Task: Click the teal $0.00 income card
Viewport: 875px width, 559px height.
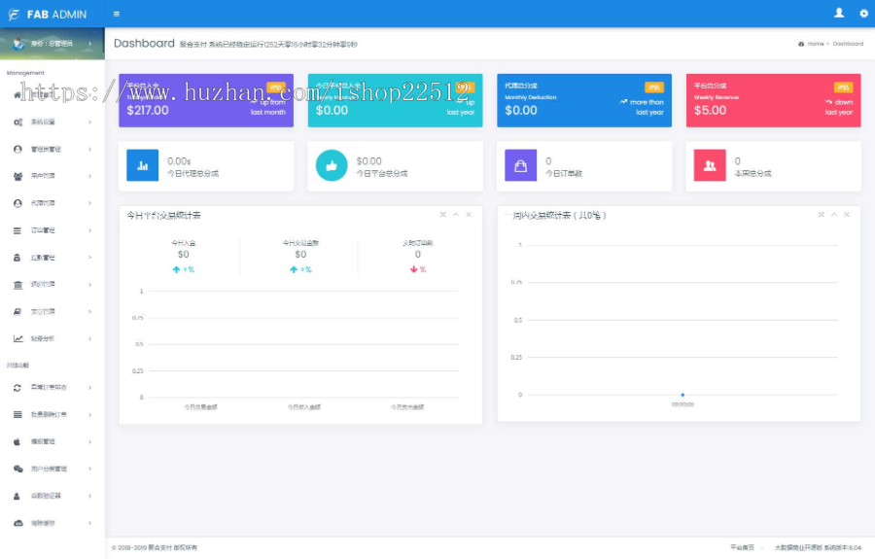Action: tap(395, 100)
